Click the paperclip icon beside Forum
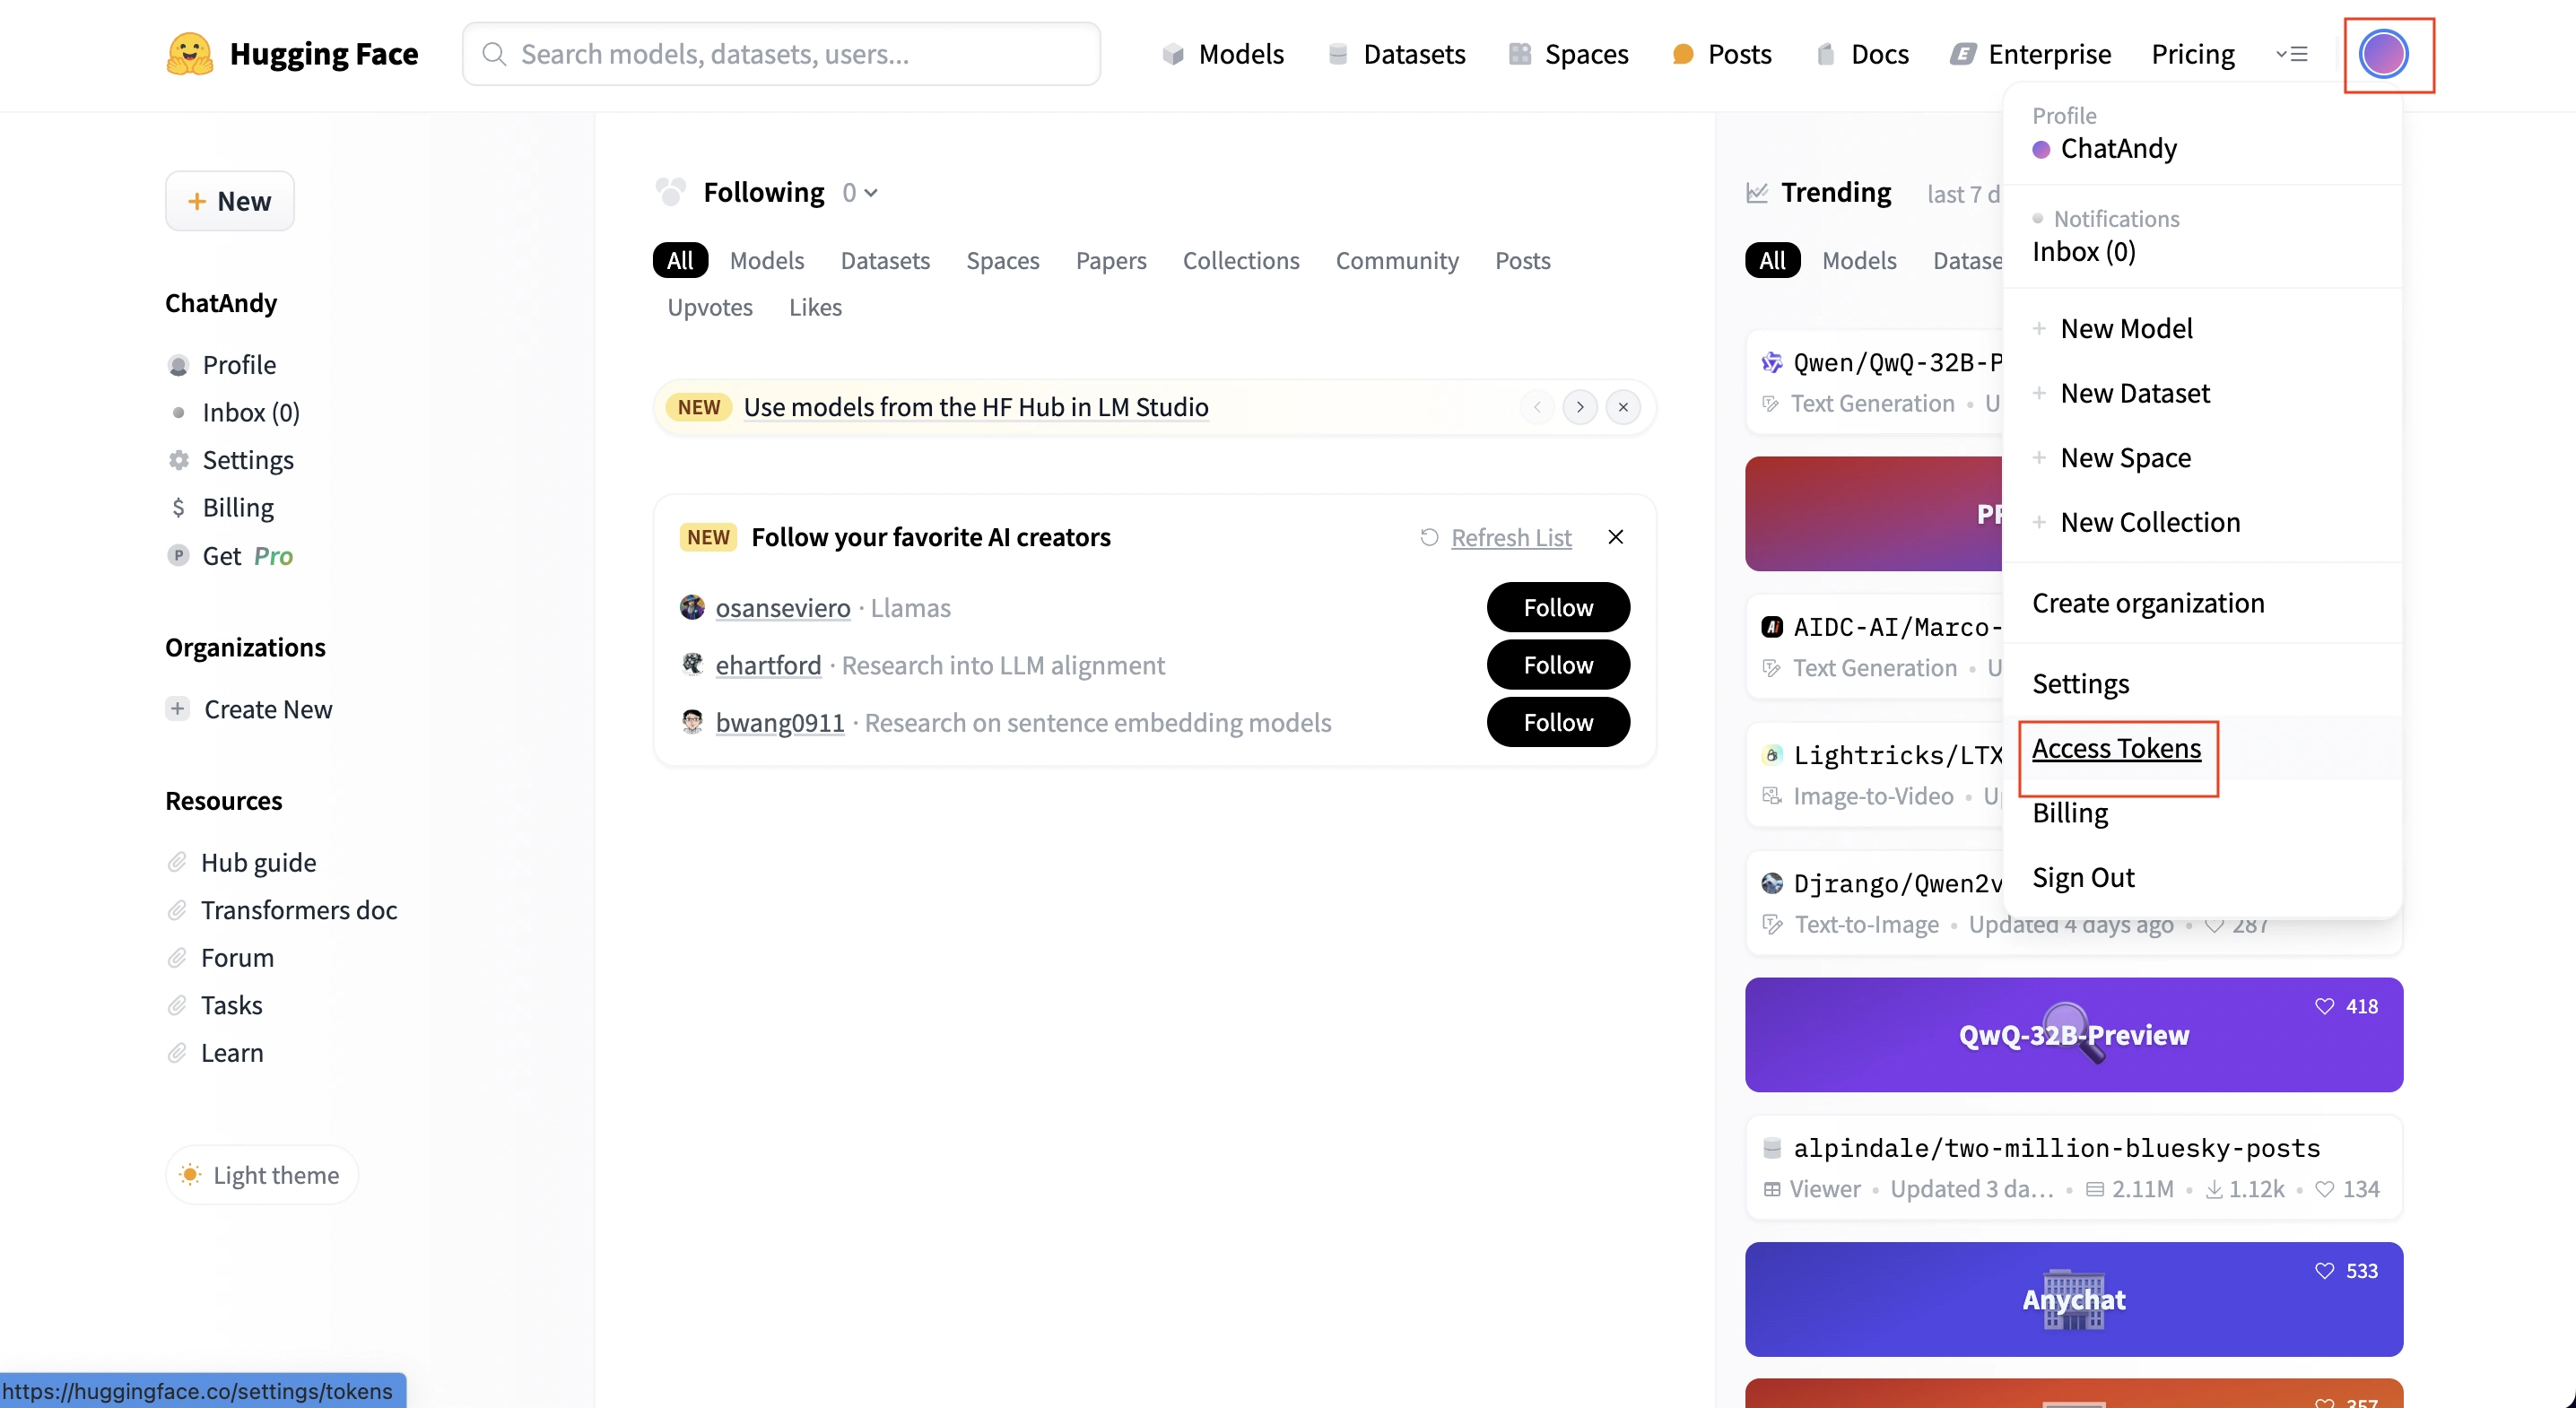Image resolution: width=2576 pixels, height=1408 pixels. click(177, 958)
